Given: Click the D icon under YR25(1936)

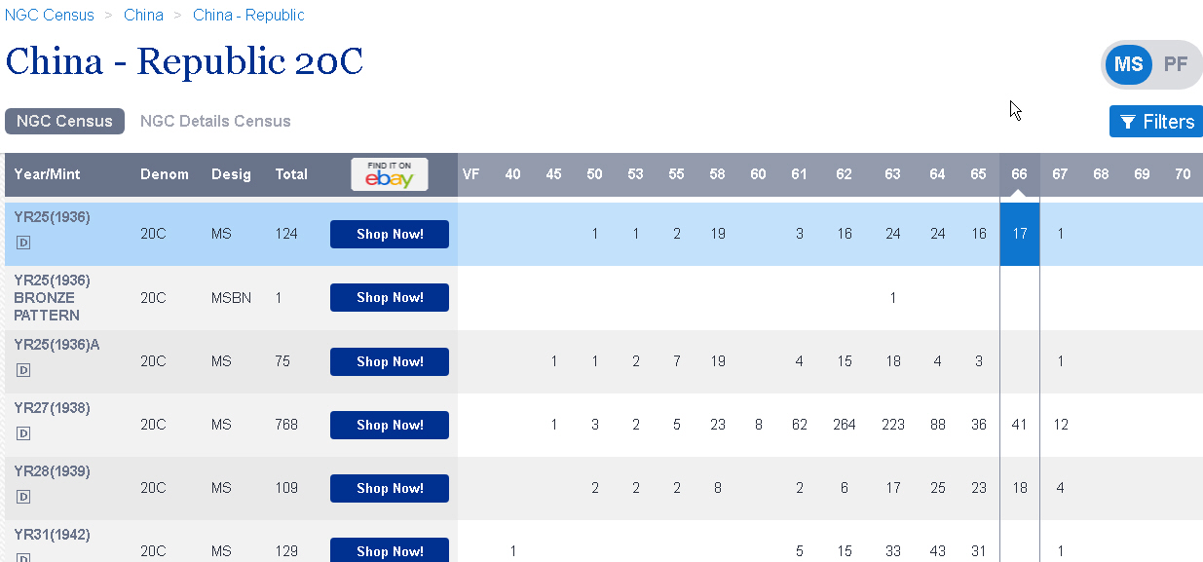Looking at the screenshot, I should coord(24,244).
